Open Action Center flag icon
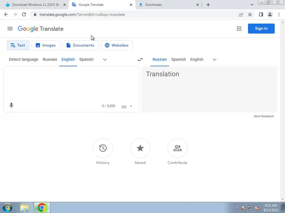The image size is (285, 213). pos(244,208)
